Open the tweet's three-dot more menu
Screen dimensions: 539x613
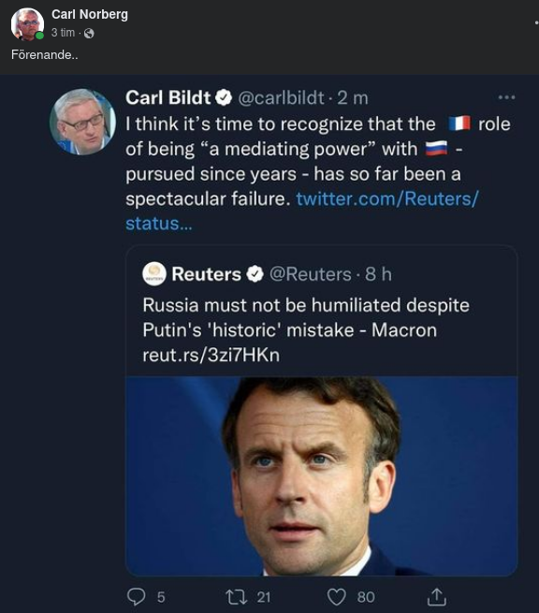(x=506, y=97)
